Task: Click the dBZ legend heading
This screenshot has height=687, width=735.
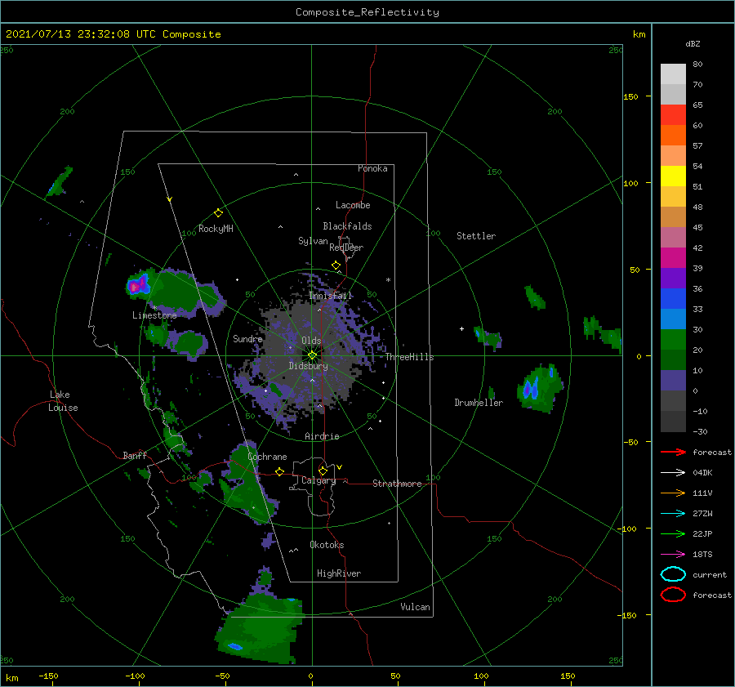Action: [693, 44]
